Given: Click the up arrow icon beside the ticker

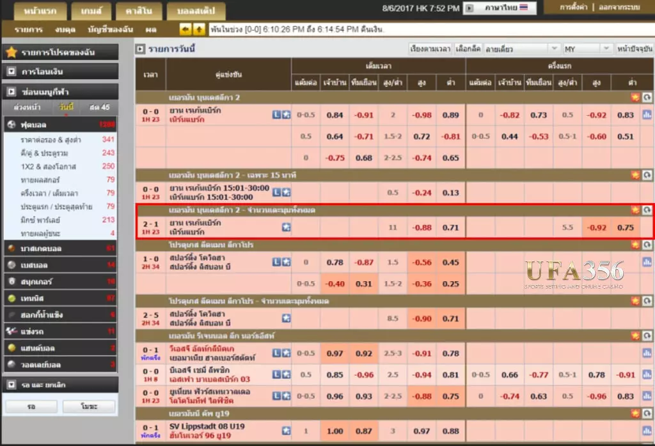Looking at the screenshot, I should [199, 29].
